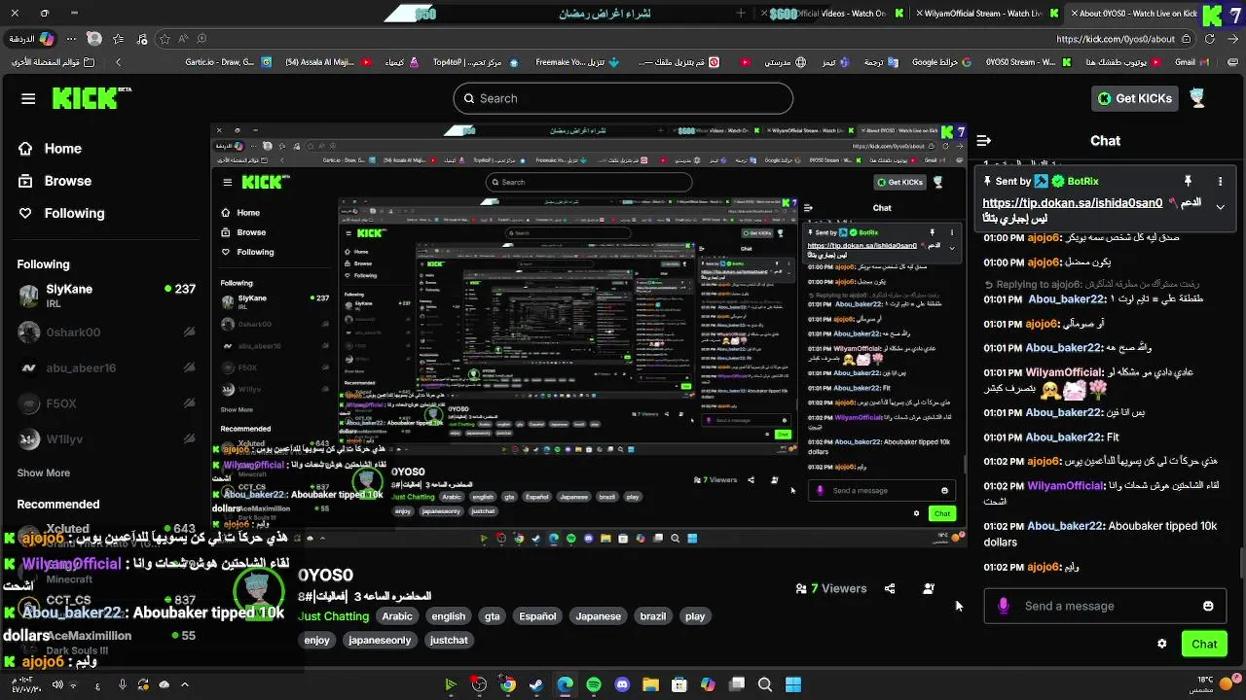Open Discord from the taskbar
Viewport: 1246px width, 700px height.
click(623, 684)
